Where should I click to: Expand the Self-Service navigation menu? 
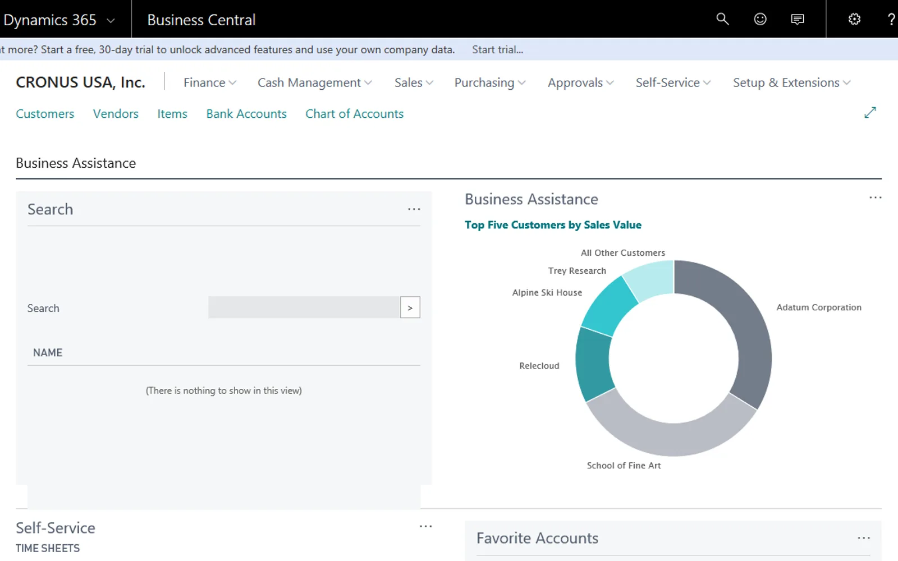click(x=673, y=82)
